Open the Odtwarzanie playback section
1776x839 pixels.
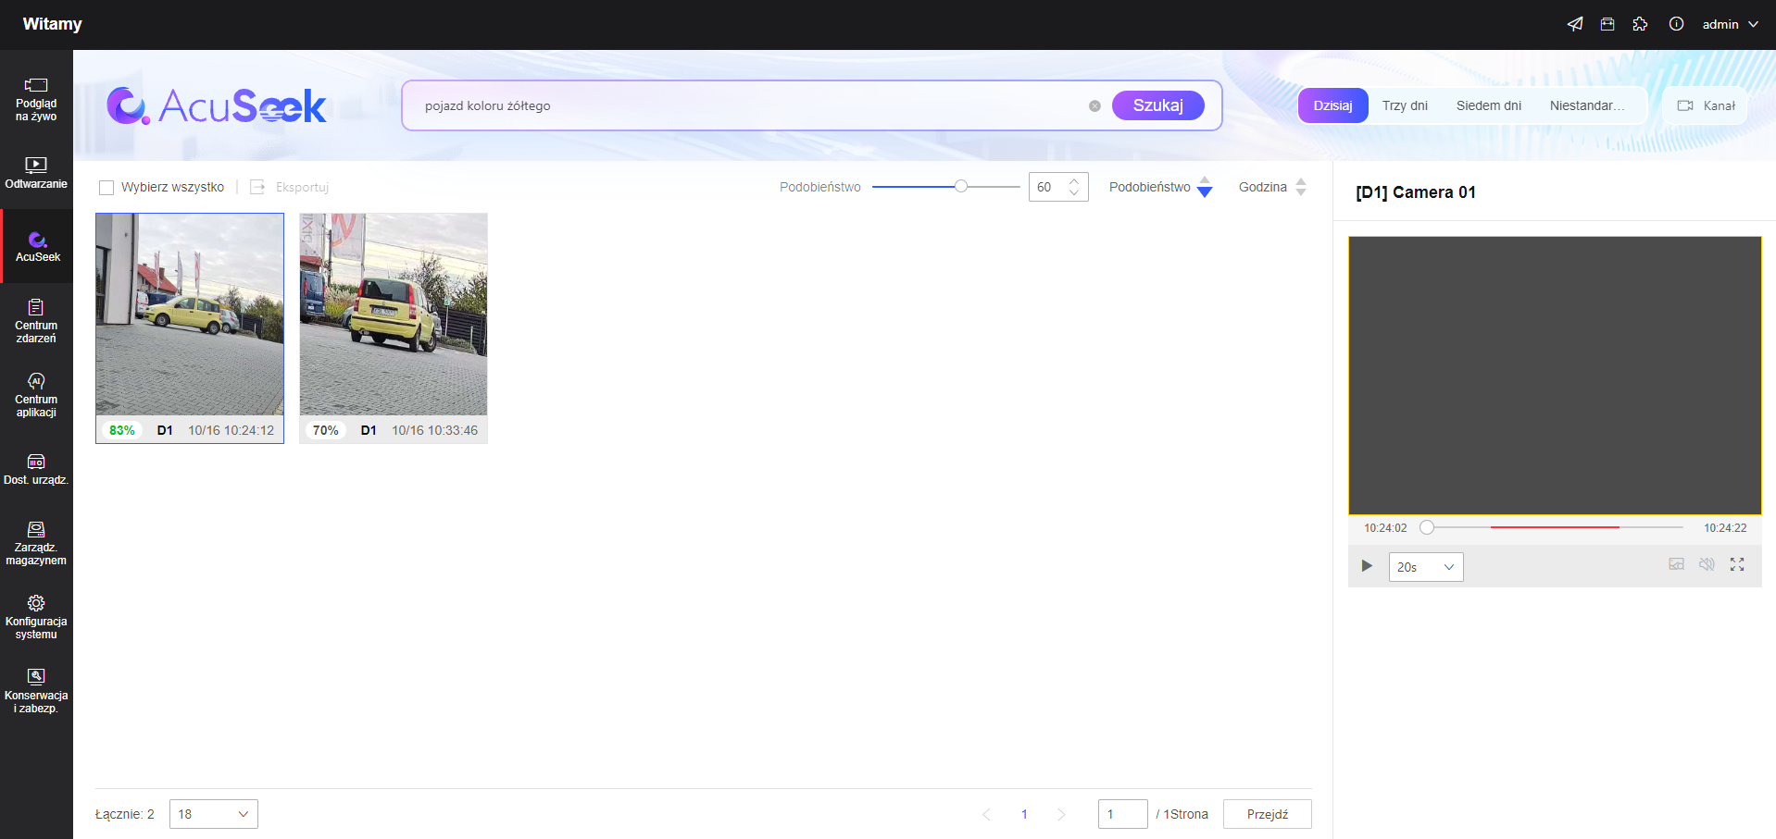click(36, 173)
